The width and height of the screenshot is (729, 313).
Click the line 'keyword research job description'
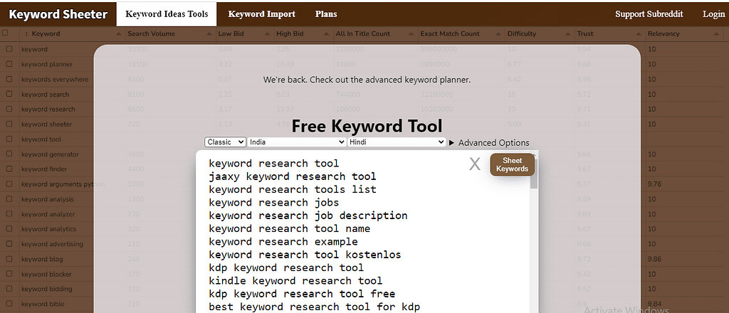[308, 216]
